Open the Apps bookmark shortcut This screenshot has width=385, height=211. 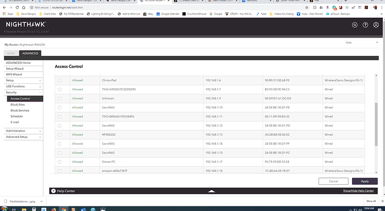pos(8,14)
